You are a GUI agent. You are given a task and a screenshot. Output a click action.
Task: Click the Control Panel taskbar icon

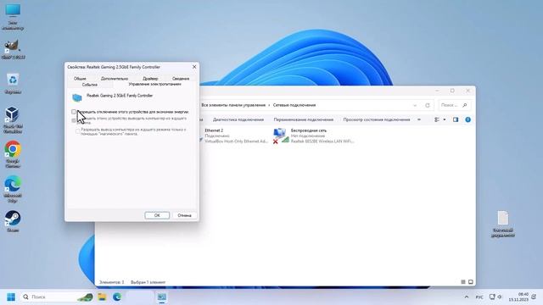[x=162, y=297]
